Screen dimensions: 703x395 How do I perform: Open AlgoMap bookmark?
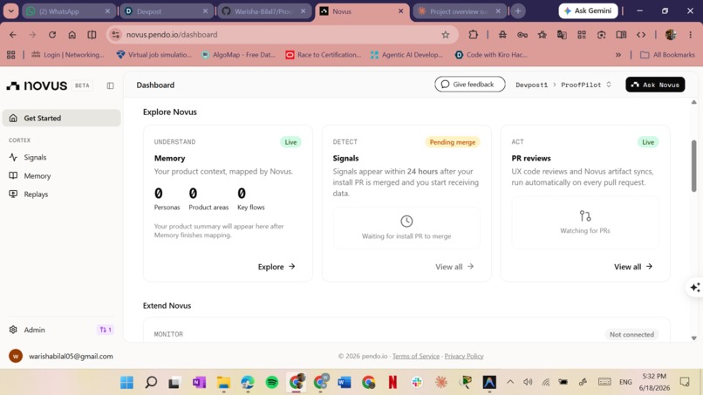point(238,55)
